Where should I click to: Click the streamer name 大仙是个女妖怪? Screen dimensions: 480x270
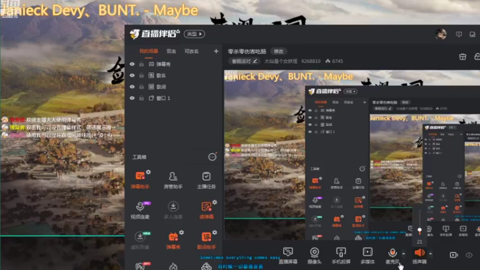281,61
